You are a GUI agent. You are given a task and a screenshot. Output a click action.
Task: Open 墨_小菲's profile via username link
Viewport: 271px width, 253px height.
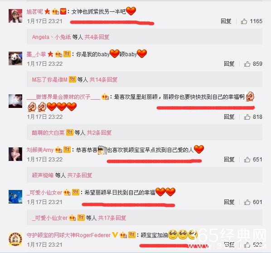click(x=36, y=54)
